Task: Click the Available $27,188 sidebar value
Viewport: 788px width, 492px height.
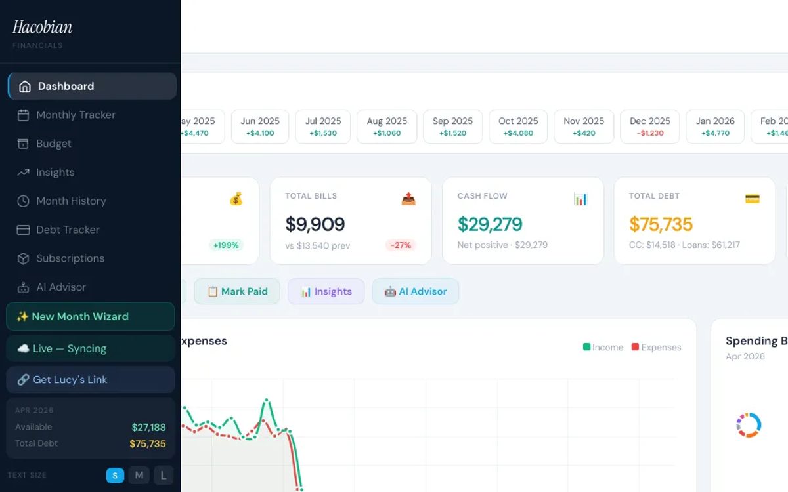Action: coord(148,428)
